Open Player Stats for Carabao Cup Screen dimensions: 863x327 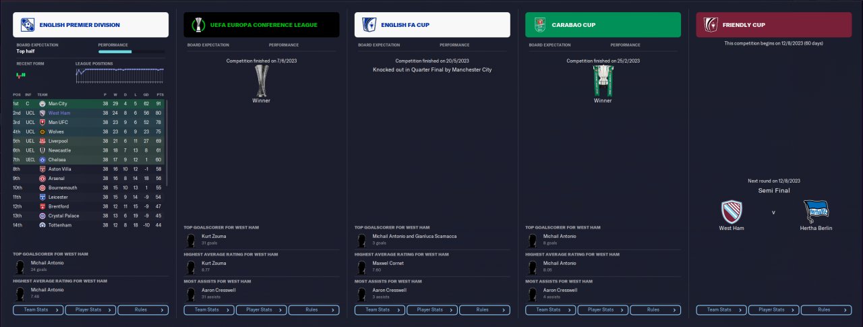click(x=603, y=310)
